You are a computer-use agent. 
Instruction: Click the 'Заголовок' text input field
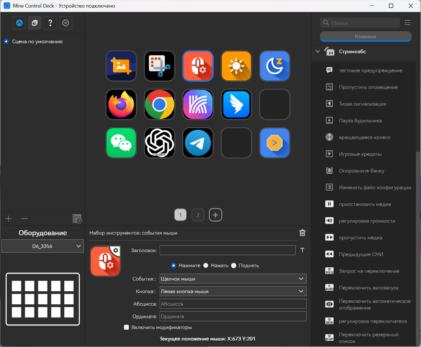click(228, 250)
